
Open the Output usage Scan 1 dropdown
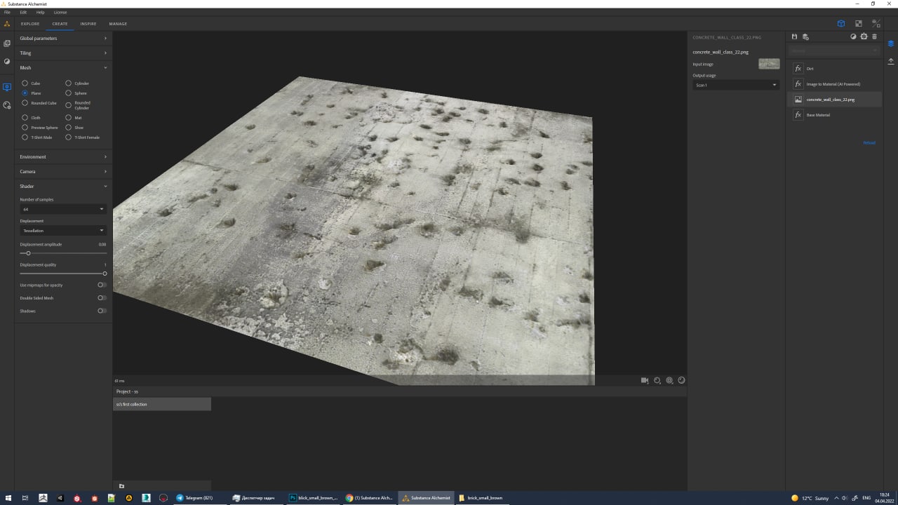[735, 85]
